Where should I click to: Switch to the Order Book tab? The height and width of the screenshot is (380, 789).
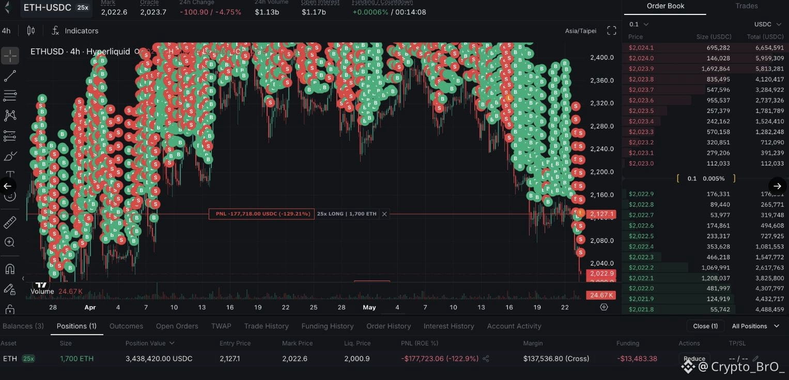tap(666, 6)
